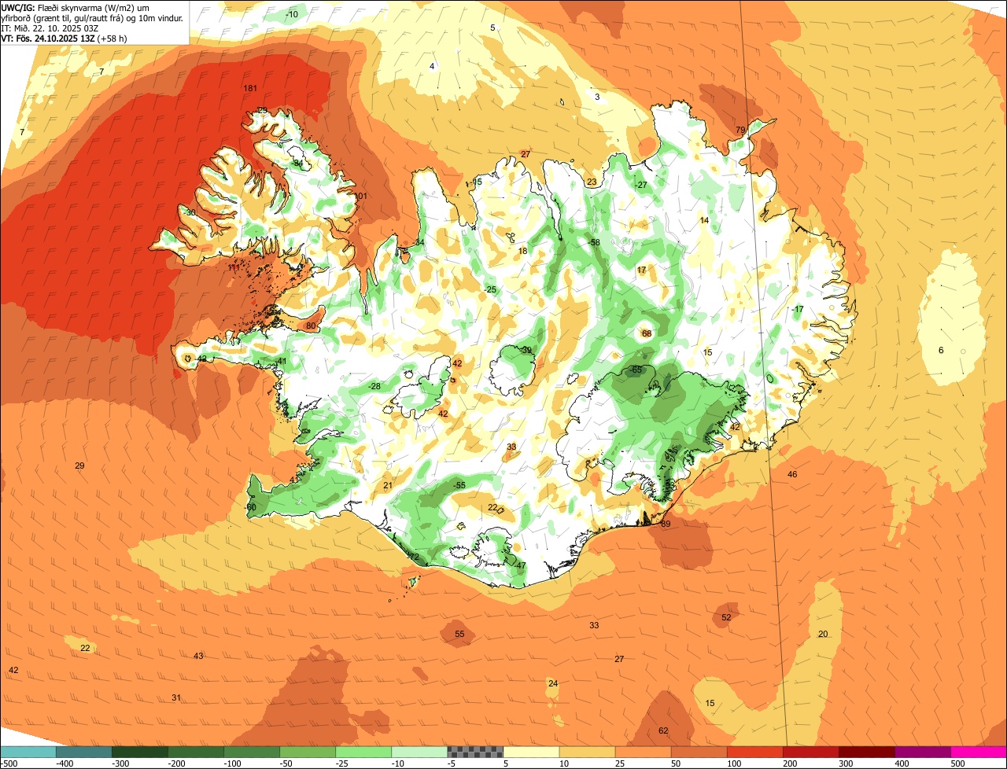1007x769 pixels.
Task: Click the -400 to -300 dark teal swatch
Action: point(84,752)
